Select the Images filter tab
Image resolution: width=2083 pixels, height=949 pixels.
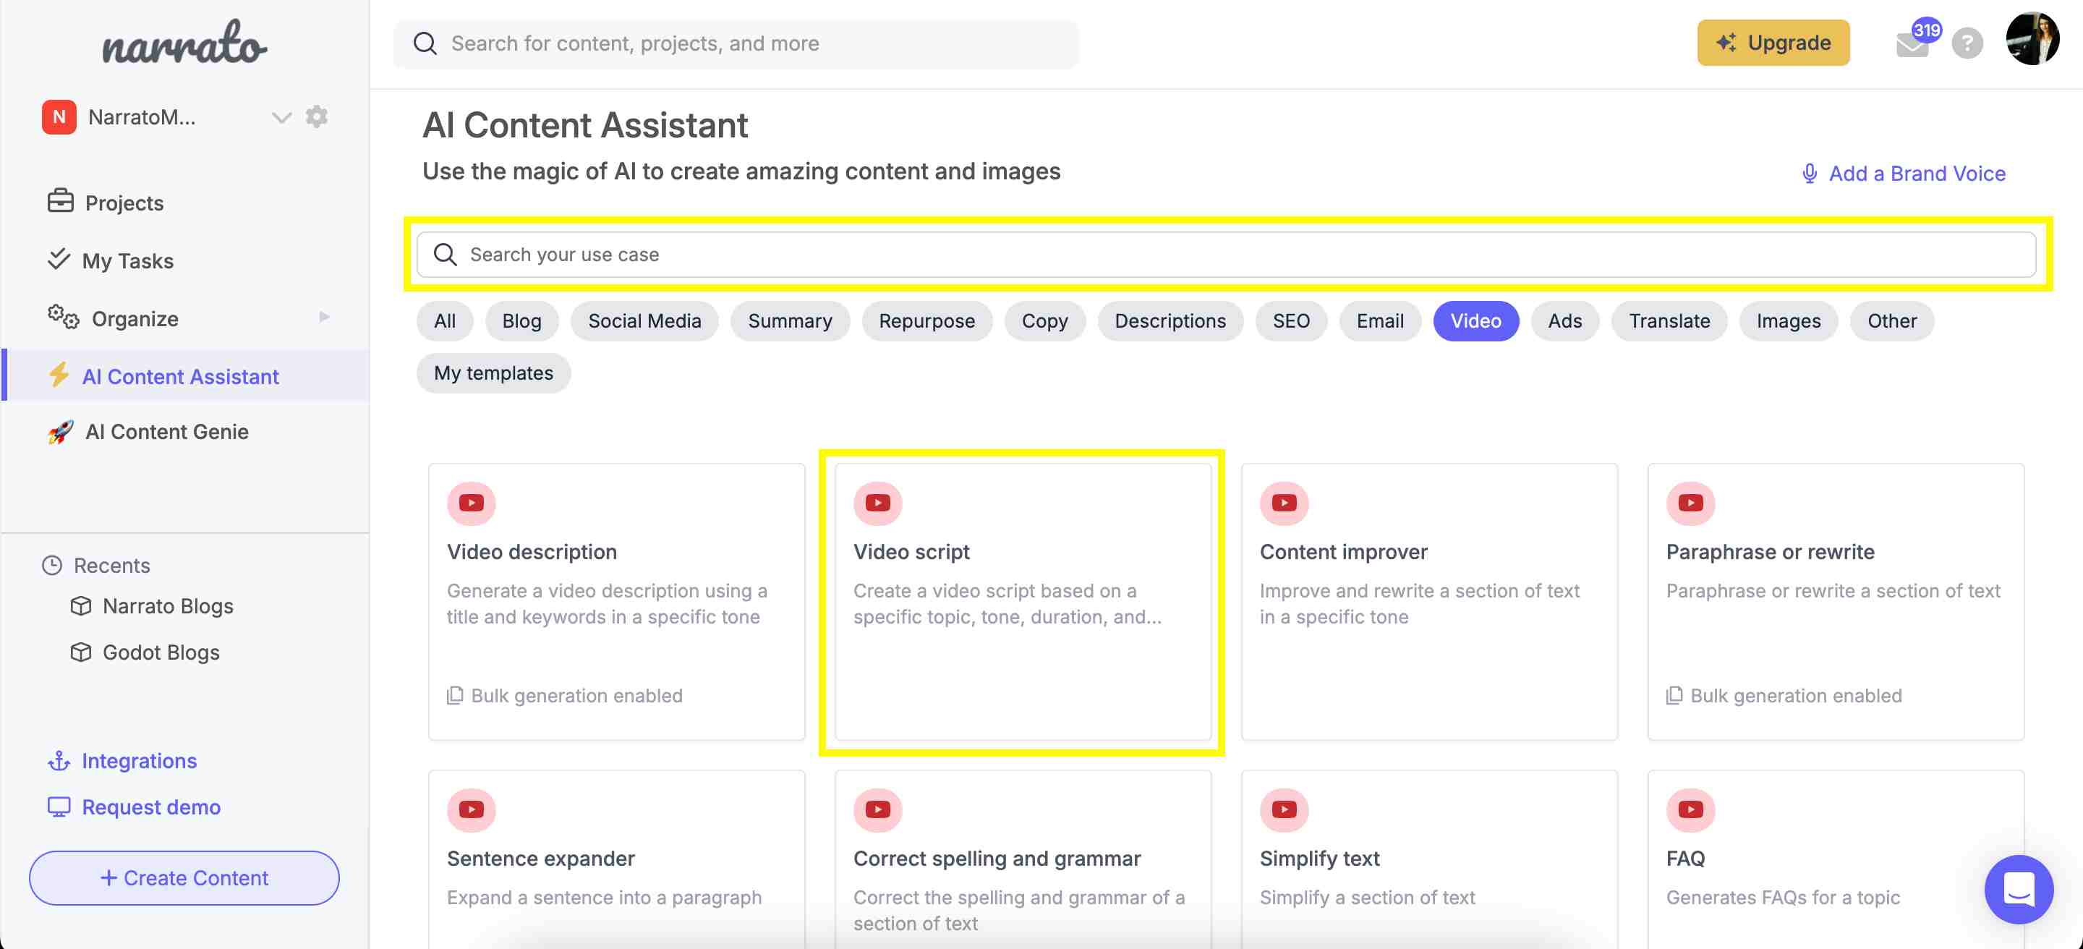point(1789,321)
